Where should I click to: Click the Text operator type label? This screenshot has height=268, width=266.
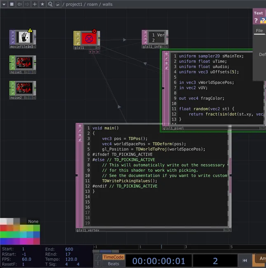coord(258,13)
